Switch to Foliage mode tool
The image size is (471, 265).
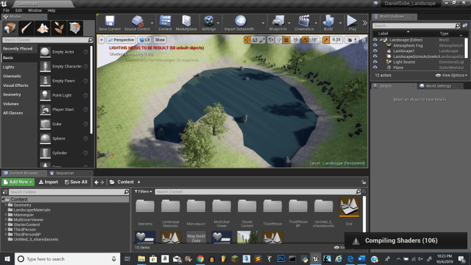59,28
